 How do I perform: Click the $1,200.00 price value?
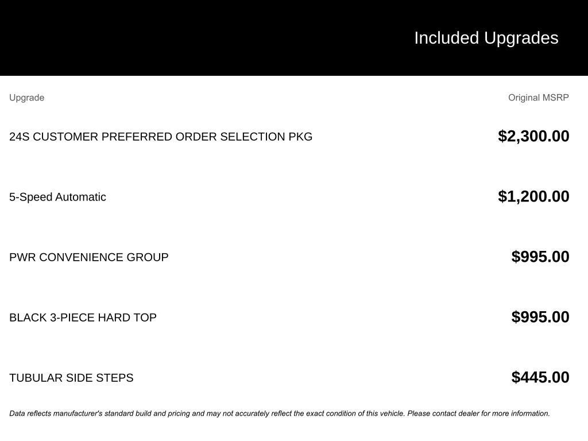(x=533, y=196)
